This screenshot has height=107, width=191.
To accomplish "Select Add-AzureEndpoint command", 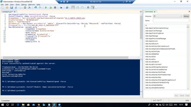I will (152, 62).
